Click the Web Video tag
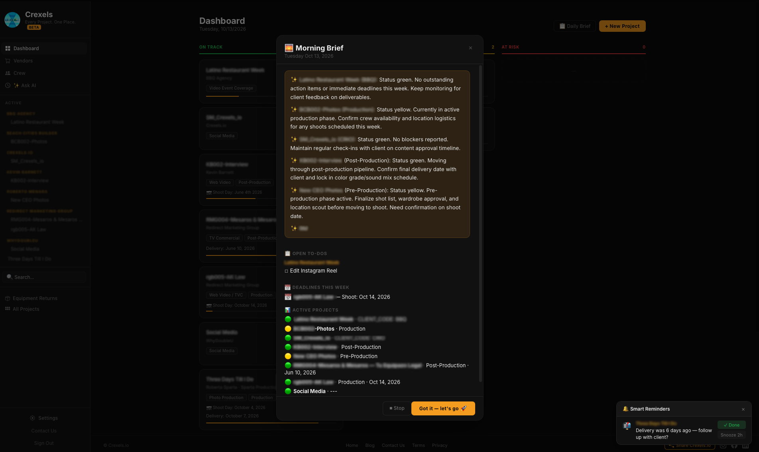759x452 pixels. (x=220, y=183)
